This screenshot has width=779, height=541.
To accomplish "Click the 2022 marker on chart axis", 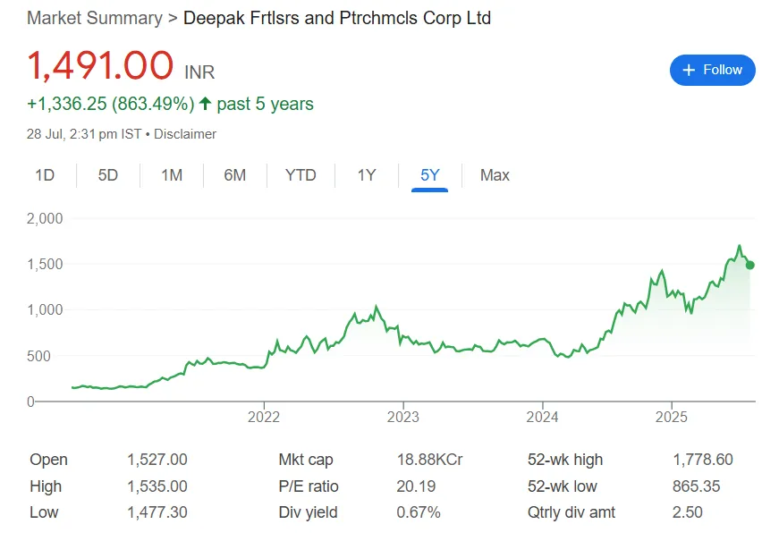I will pyautogui.click(x=264, y=417).
